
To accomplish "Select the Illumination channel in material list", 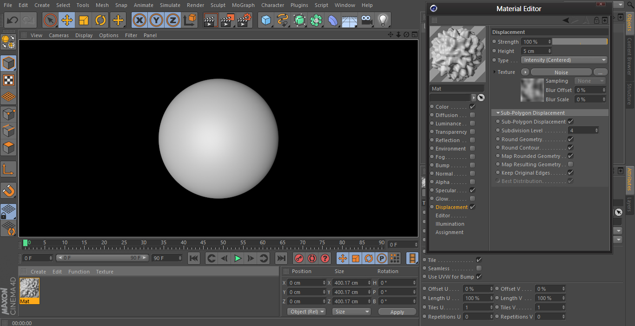I will pos(450,224).
